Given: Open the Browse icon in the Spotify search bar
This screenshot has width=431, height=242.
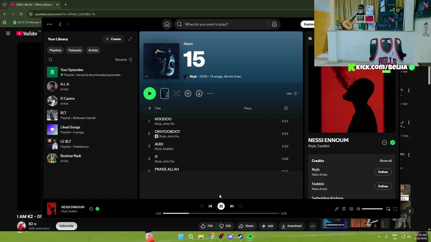Looking at the screenshot, I should (x=274, y=24).
